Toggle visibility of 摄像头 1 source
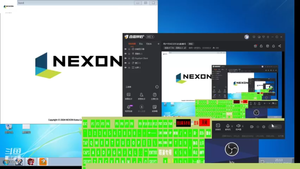Screen dimensions: 300x169 pos(126,54)
